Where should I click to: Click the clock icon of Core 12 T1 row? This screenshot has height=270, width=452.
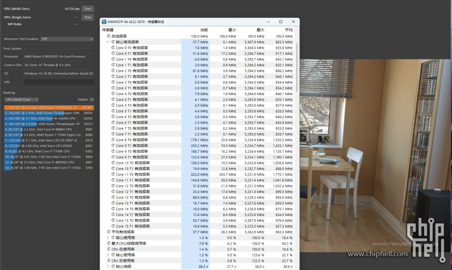tap(113, 192)
